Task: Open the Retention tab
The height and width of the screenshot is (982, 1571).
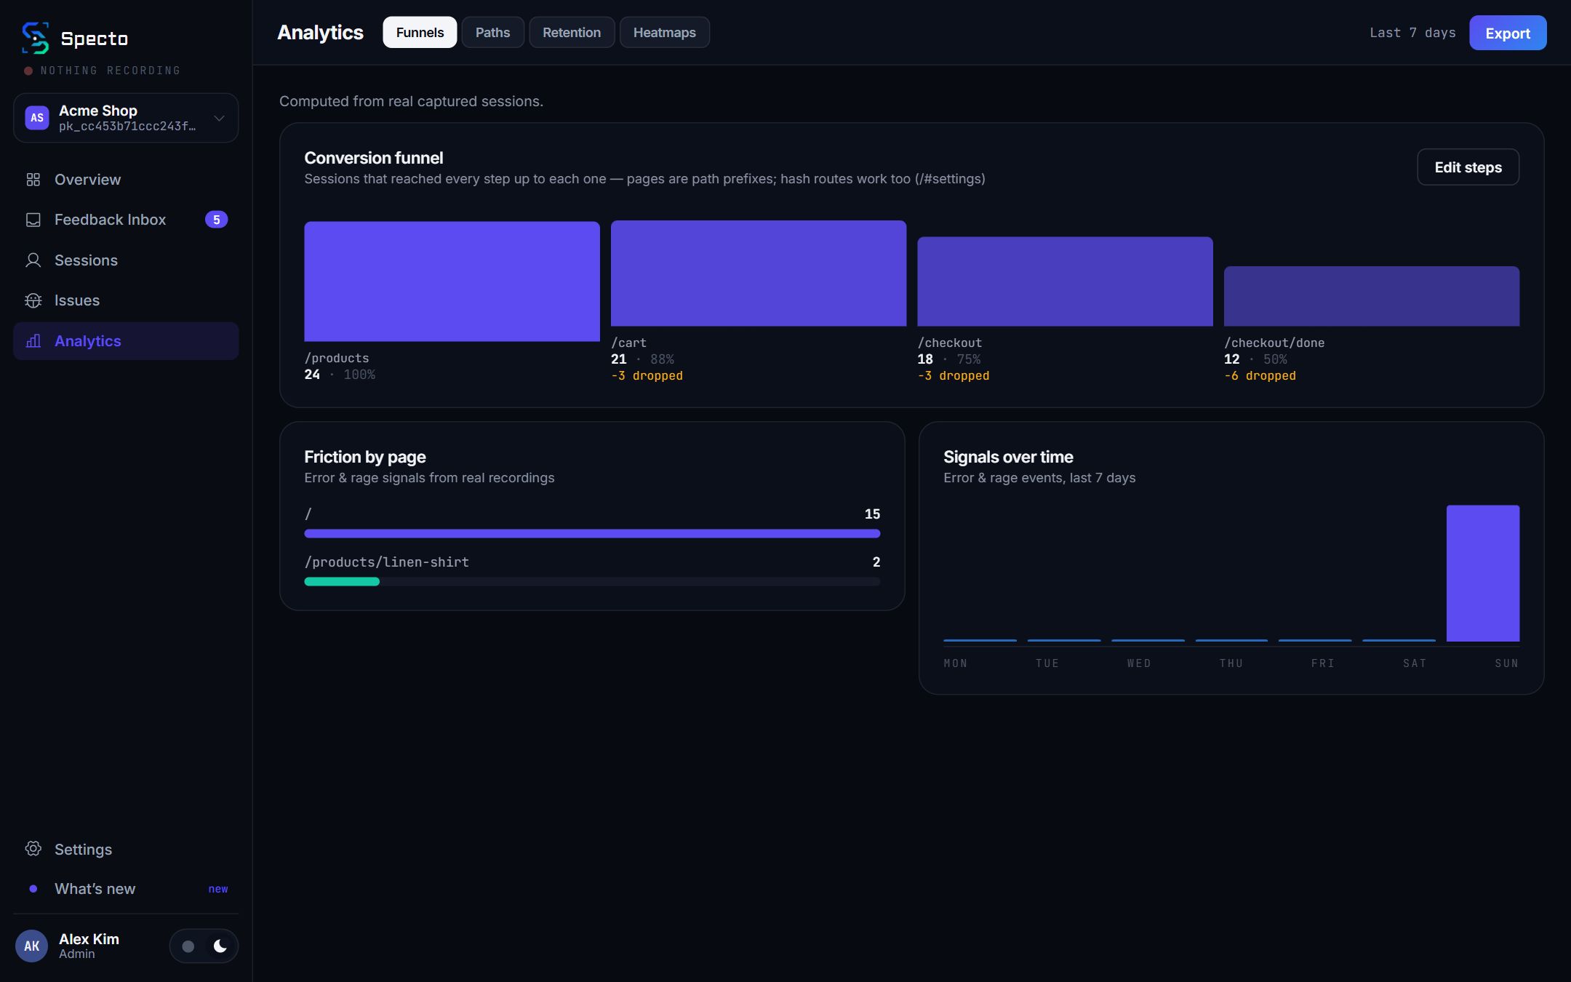Action: (572, 33)
